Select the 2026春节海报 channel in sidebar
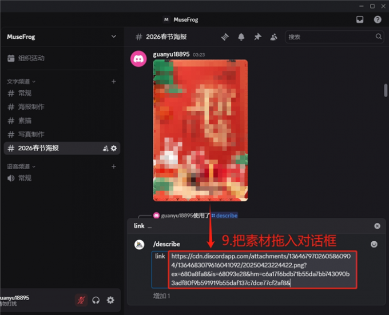The width and height of the screenshot is (389, 315). pyautogui.click(x=62, y=148)
